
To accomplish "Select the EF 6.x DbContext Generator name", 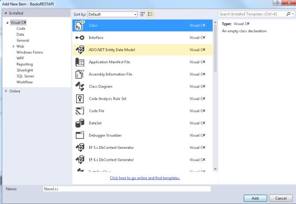I will [112, 160].
